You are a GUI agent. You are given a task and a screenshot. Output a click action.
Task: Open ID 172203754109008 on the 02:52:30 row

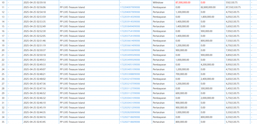(x=130, y=31)
